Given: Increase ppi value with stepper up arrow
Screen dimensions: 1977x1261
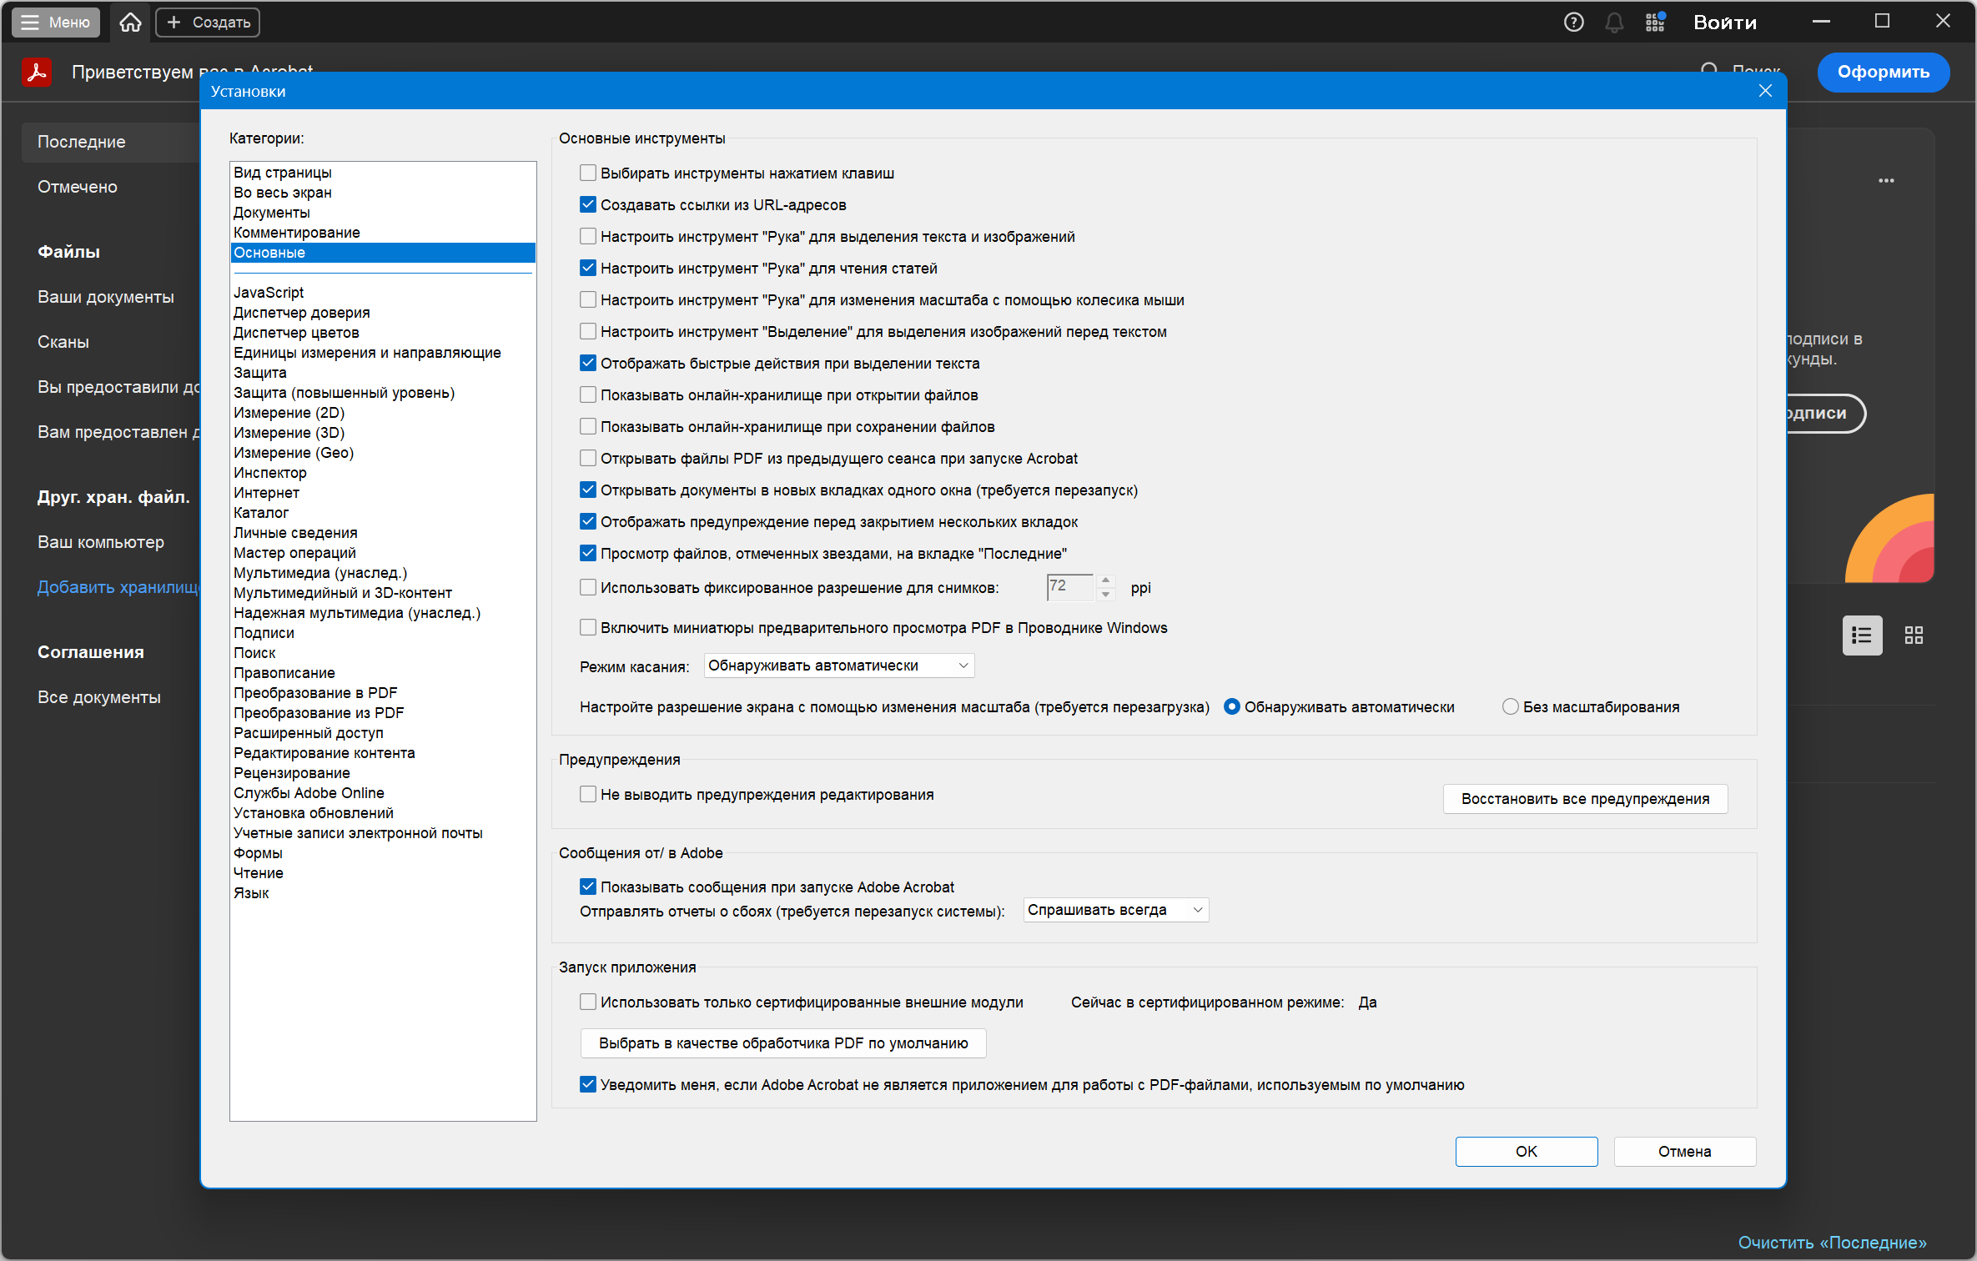Looking at the screenshot, I should [1106, 580].
